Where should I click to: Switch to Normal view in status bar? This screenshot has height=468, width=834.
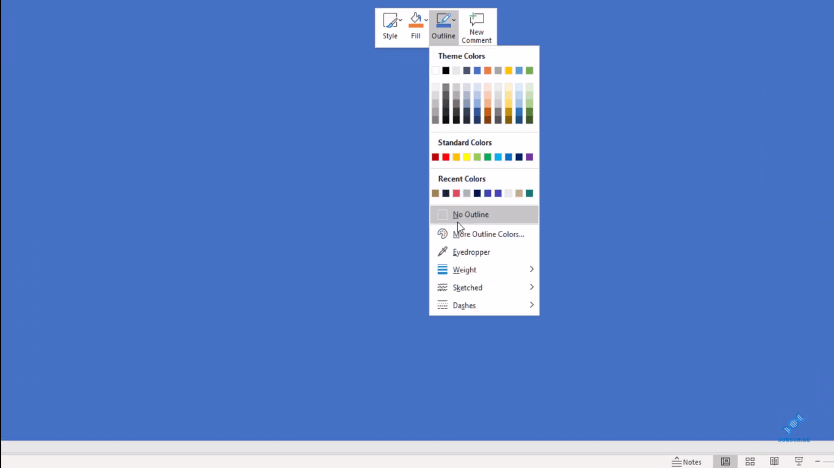pyautogui.click(x=725, y=462)
